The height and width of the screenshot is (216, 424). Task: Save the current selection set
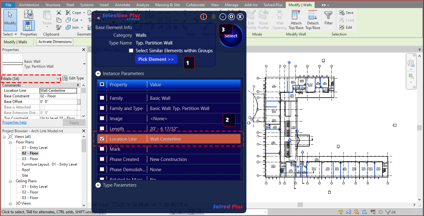point(346,13)
